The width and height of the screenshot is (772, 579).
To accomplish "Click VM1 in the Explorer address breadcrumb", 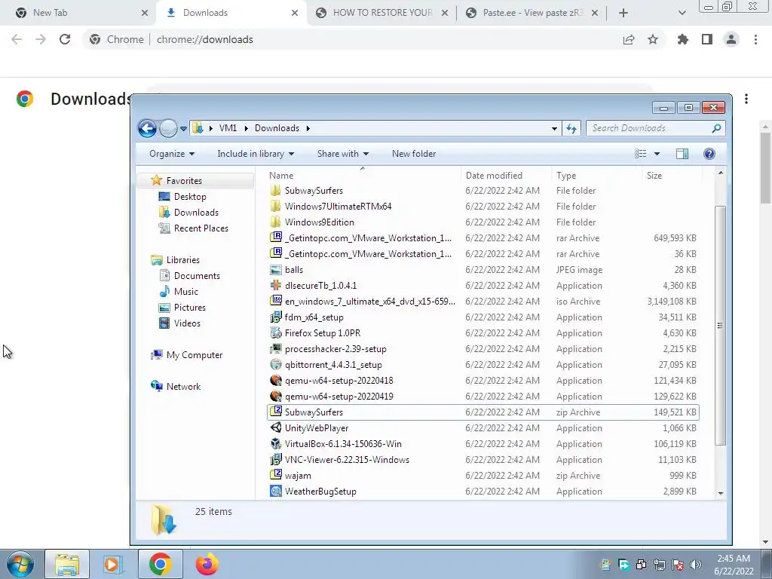I will point(228,128).
